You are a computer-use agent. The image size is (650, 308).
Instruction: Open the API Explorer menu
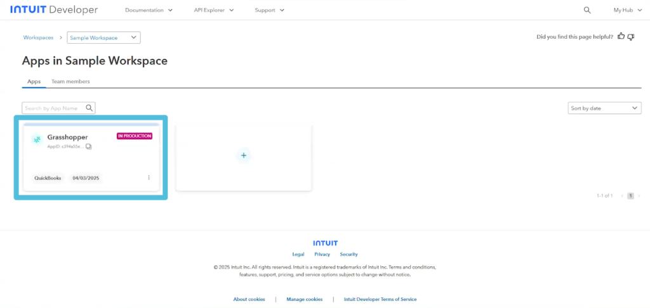[214, 10]
